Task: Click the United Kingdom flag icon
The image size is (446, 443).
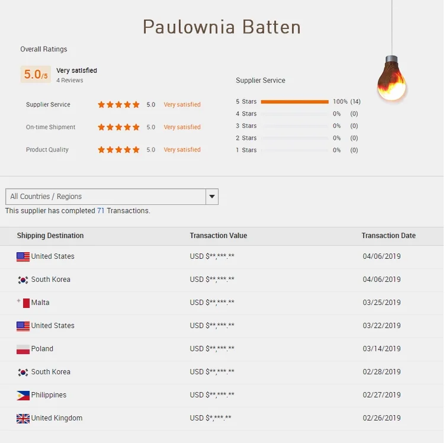Action: point(23,418)
